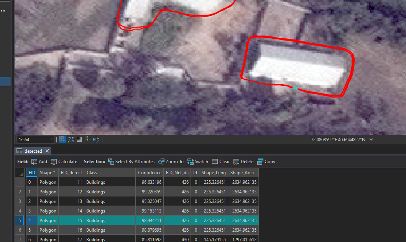Reset north with the compass icon
This screenshot has width=406, height=242.
point(97,139)
